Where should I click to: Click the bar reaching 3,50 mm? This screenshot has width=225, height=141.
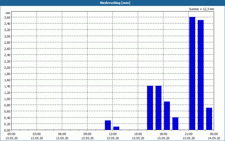point(201,75)
